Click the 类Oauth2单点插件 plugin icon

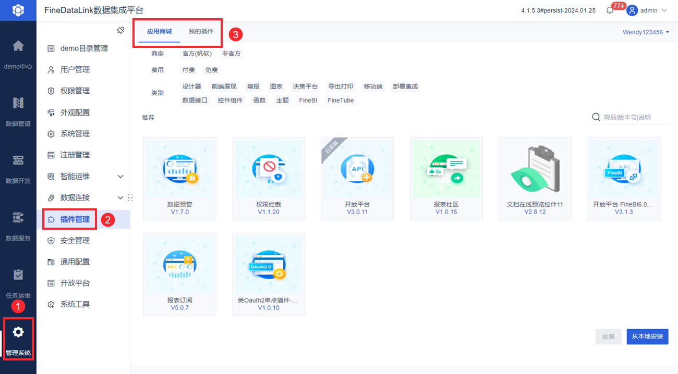269,264
